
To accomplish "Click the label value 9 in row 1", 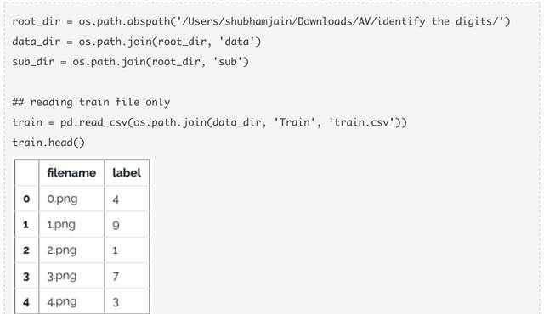I will coord(127,225).
